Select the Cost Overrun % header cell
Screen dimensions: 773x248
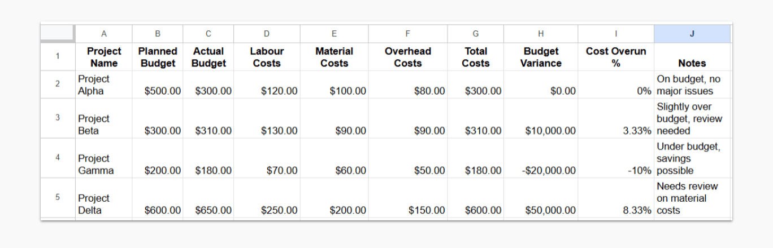click(615, 57)
